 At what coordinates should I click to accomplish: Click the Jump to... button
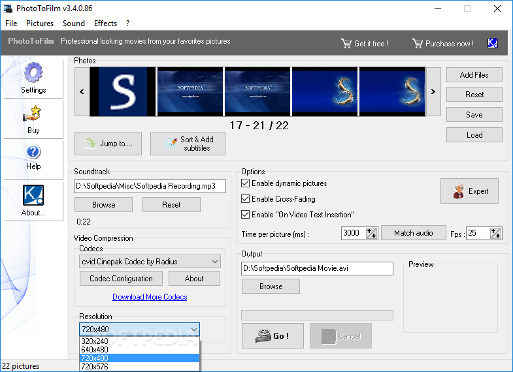pos(108,144)
